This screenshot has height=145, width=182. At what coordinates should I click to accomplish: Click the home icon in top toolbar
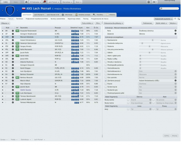point(26,2)
